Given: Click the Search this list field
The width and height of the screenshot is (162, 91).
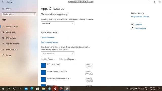Looking at the screenshot, I should pyautogui.click(x=57, y=53).
